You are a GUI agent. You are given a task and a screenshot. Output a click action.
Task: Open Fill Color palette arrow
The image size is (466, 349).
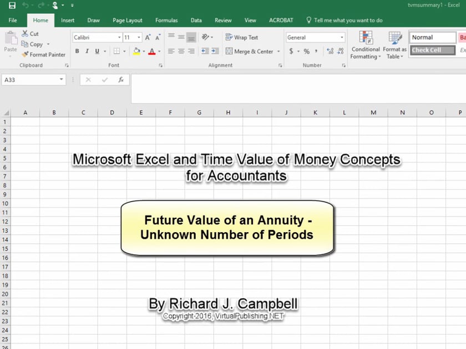[144, 52]
